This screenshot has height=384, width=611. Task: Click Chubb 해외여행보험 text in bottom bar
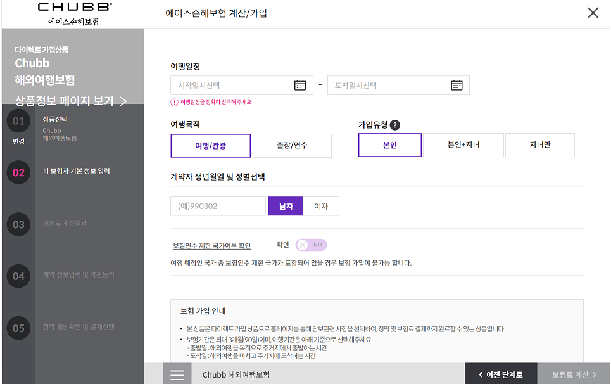tap(236, 375)
